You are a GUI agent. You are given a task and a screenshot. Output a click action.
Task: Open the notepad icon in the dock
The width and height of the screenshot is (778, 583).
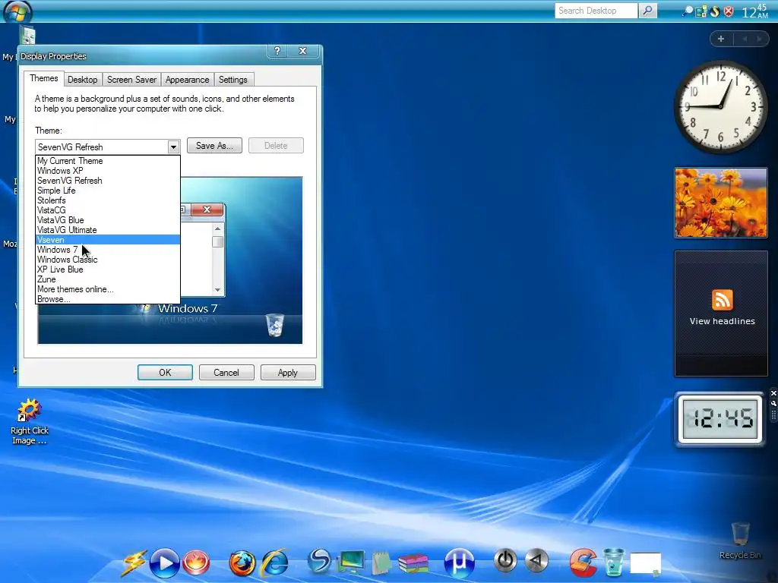click(381, 563)
